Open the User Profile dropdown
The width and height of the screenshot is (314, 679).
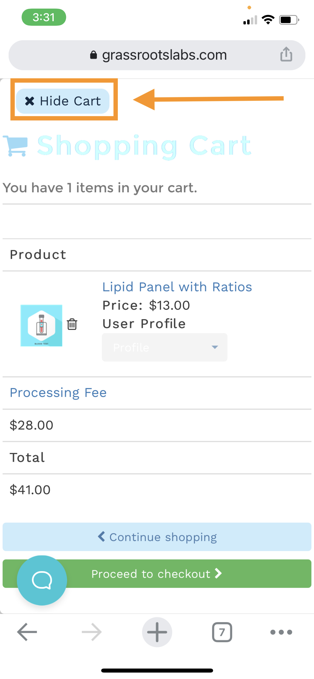click(165, 347)
